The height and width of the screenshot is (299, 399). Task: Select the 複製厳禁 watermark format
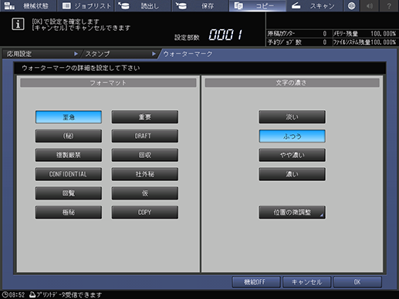[x=69, y=155]
